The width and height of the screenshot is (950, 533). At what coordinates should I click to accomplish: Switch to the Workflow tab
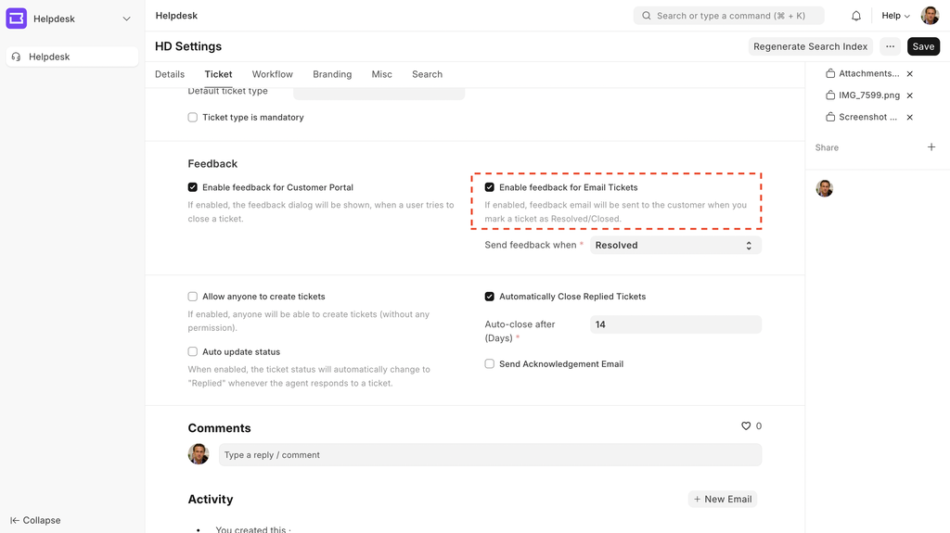tap(272, 74)
